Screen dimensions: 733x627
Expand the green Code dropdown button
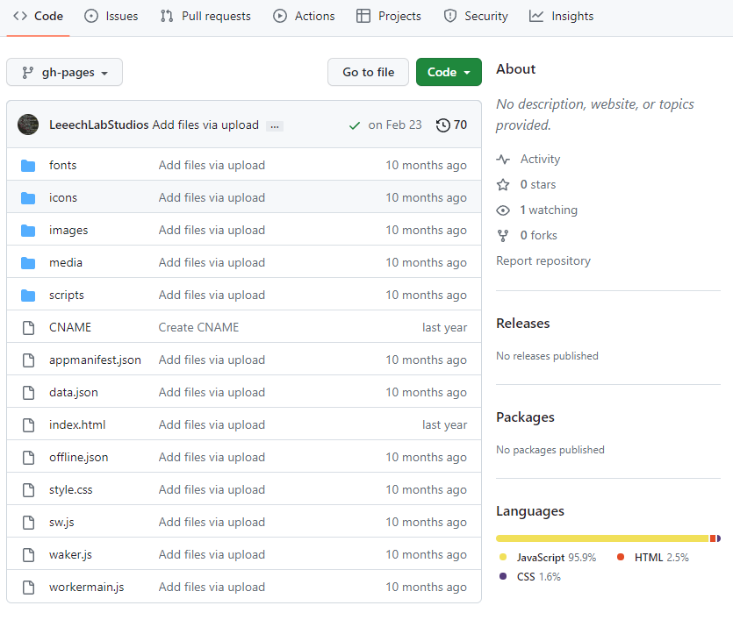[x=449, y=72]
